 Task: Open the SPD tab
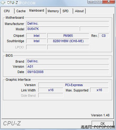[x=67, y=11]
